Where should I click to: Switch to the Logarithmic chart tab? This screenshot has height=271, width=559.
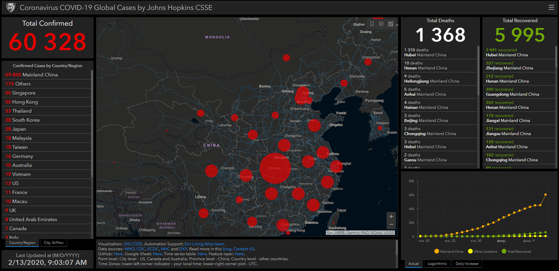tap(437, 263)
